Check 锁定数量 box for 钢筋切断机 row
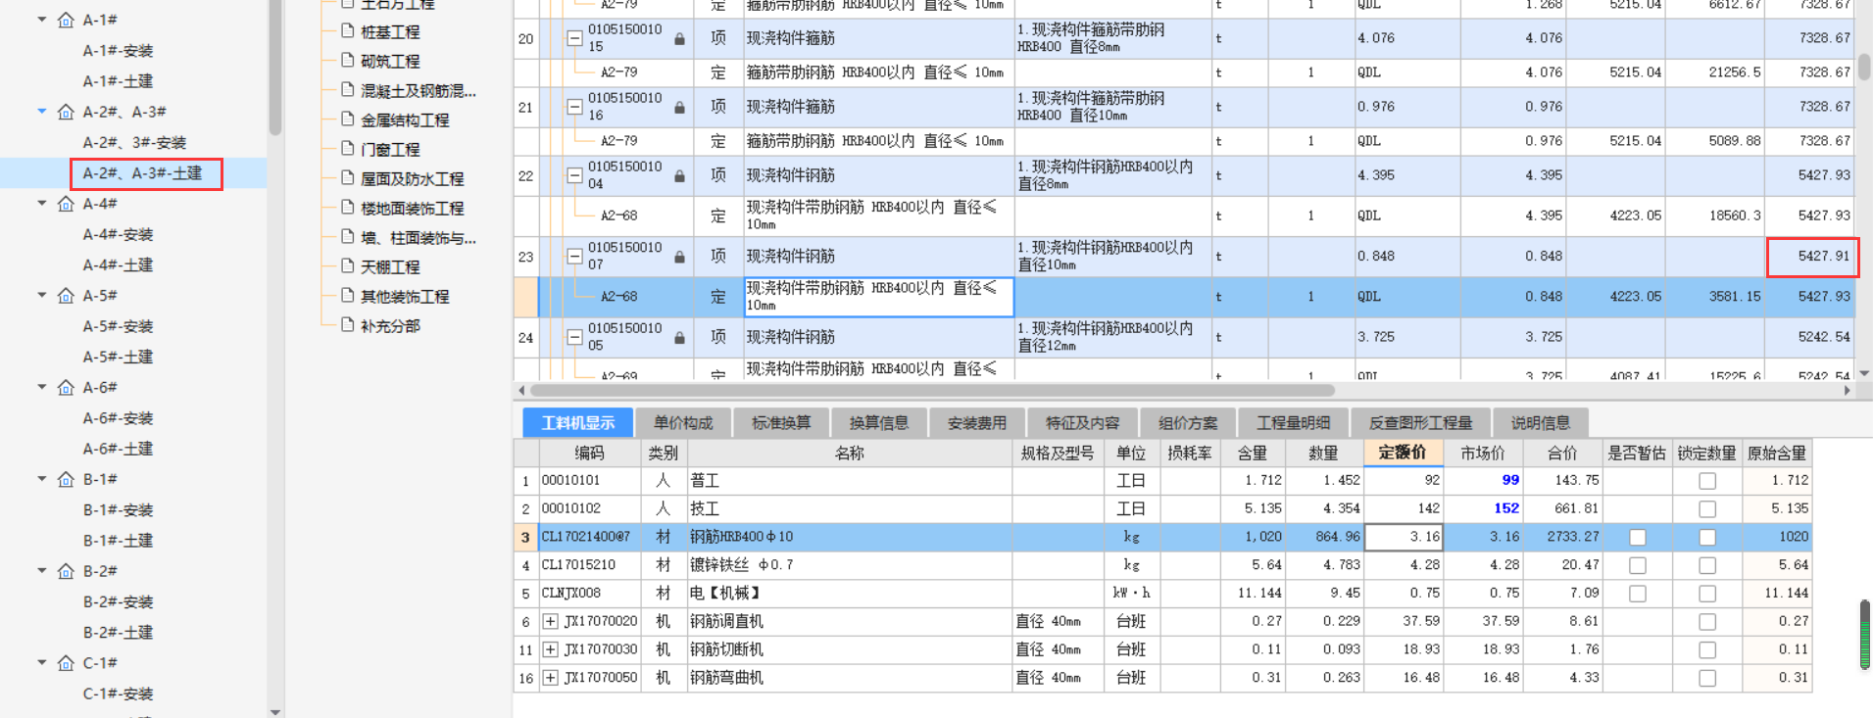Screen dimensions: 1873x718 tap(1707, 649)
